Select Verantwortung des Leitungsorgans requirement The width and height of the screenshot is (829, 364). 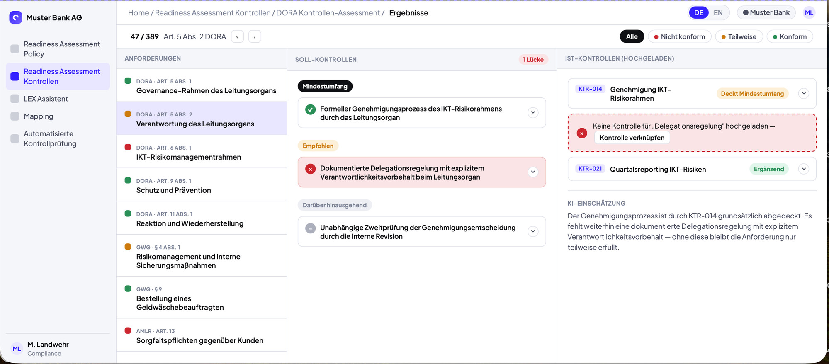(202, 118)
